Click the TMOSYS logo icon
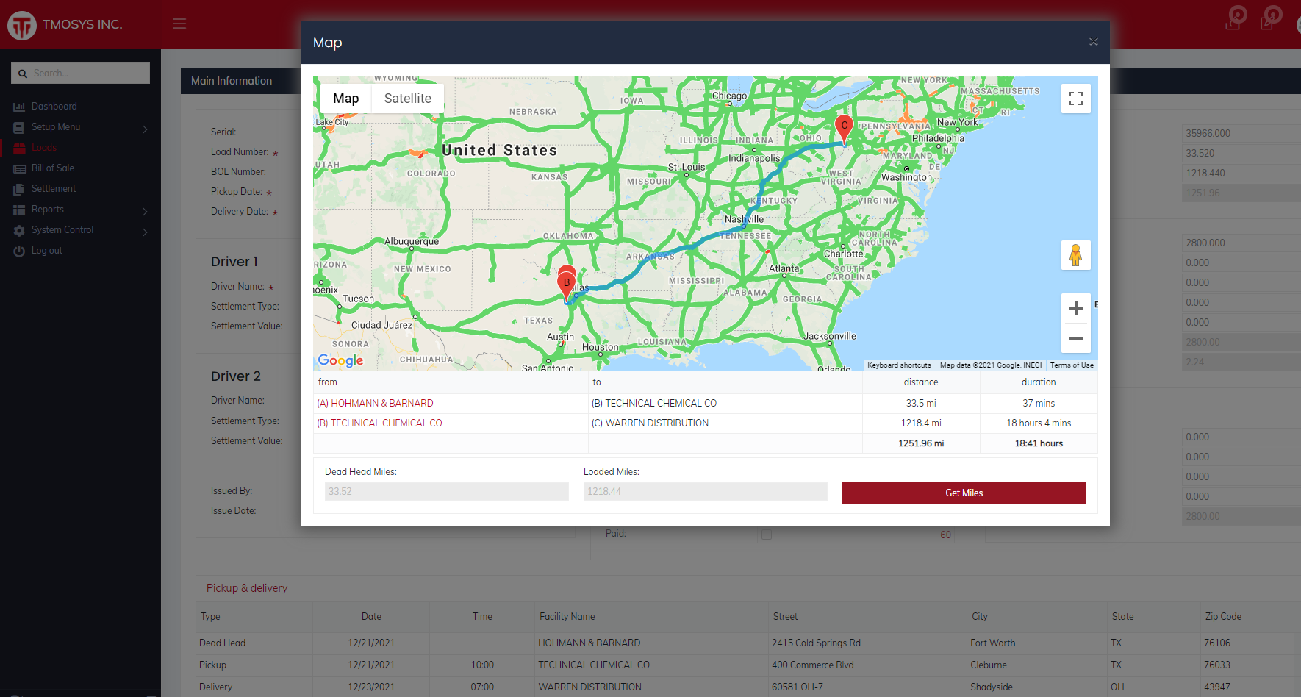Viewport: 1301px width, 697px height. [22, 25]
